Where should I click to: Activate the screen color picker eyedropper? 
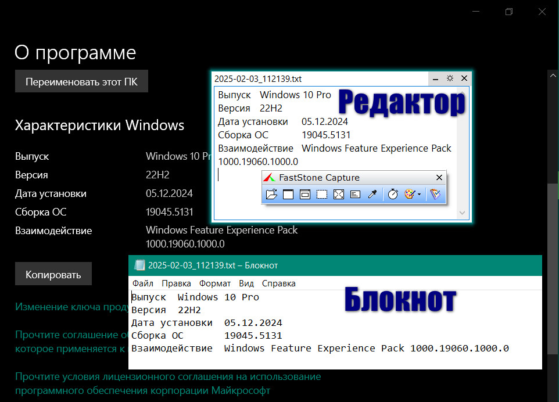coord(373,195)
